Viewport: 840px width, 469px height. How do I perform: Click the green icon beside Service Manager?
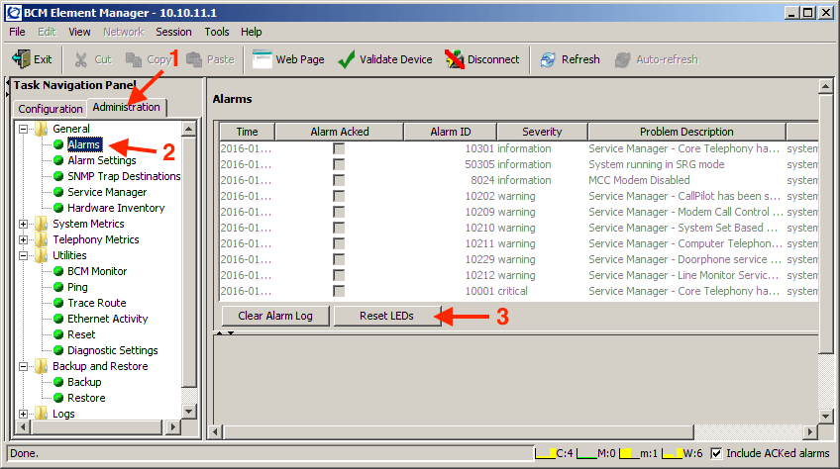coord(58,192)
